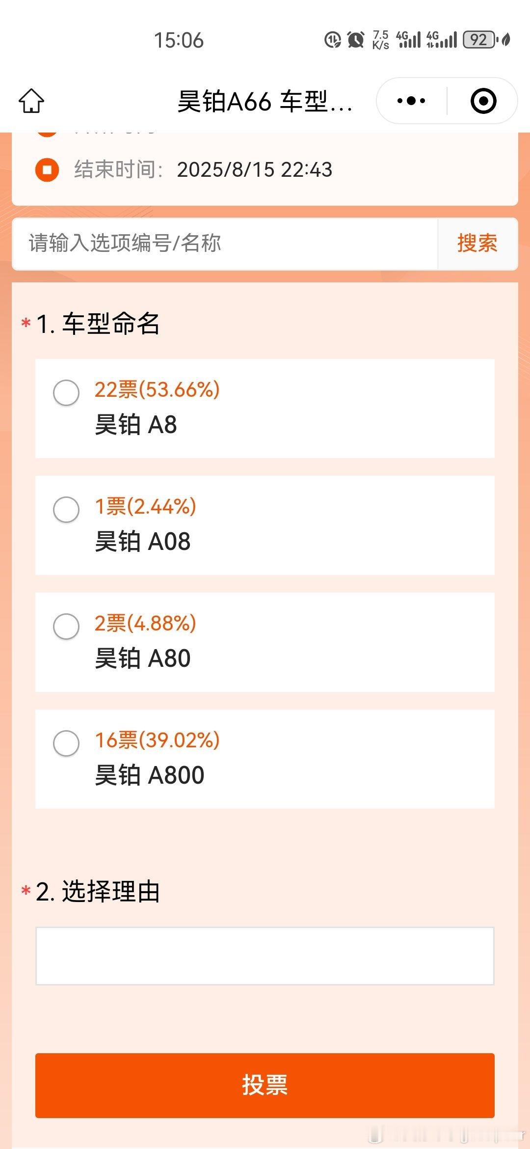Screen dimensions: 530x1149
Task: Tap the first 4G signal strength icon
Action: pos(408,40)
